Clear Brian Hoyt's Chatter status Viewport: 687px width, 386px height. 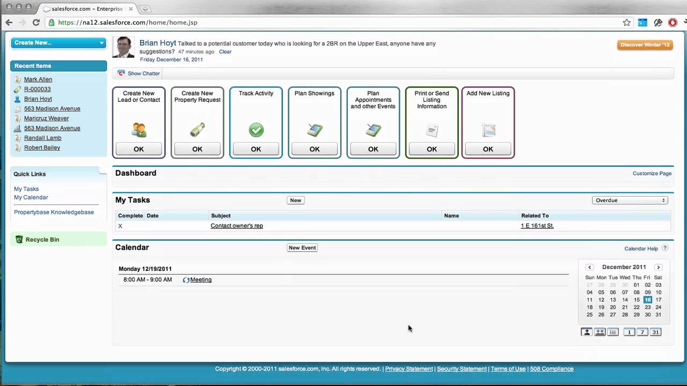click(x=225, y=52)
